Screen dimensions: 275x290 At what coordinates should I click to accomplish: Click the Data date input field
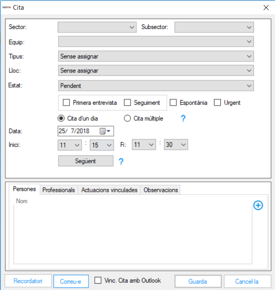coord(78,131)
